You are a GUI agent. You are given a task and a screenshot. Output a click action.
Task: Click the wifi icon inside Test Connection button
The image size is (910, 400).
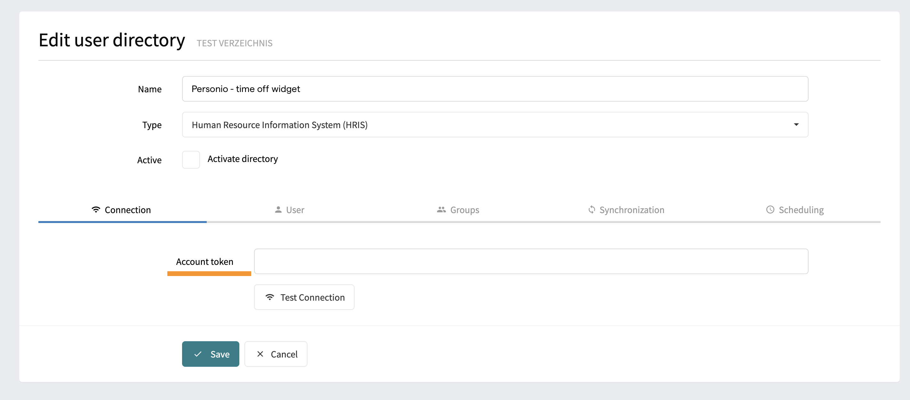[269, 297]
